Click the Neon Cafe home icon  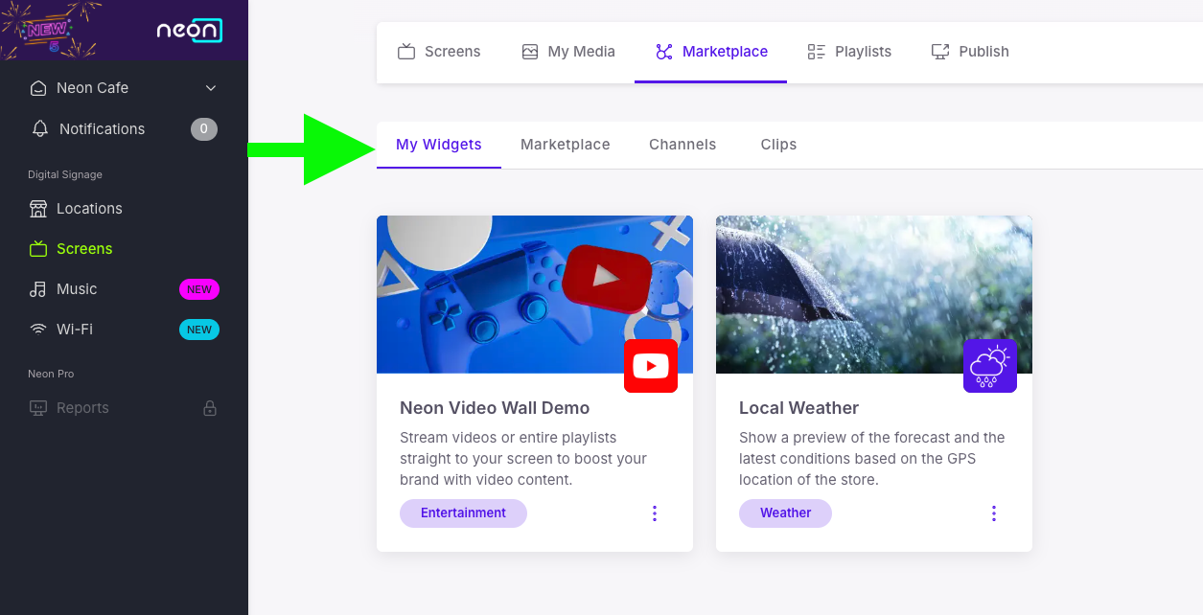click(38, 88)
